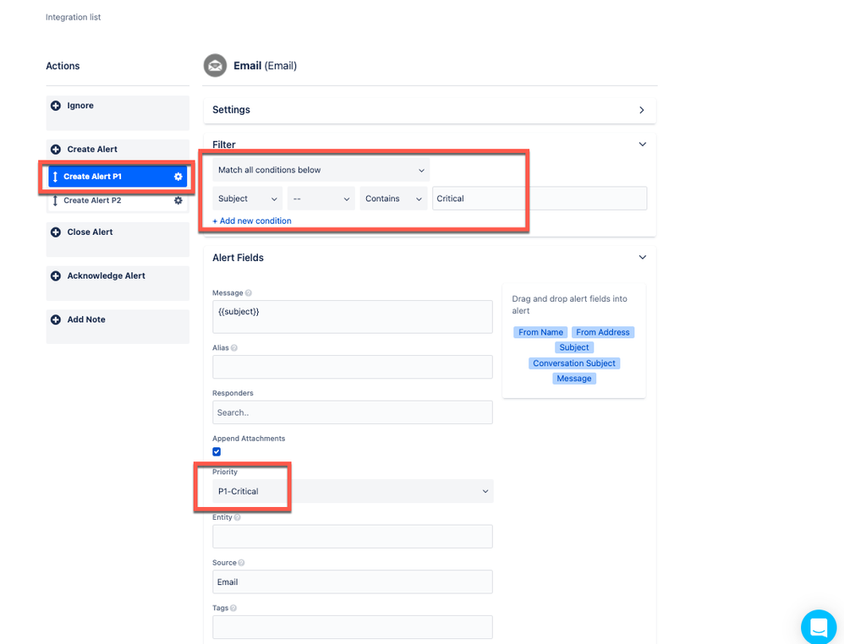844x644 pixels.
Task: Click the From Address field chip
Action: 603,332
